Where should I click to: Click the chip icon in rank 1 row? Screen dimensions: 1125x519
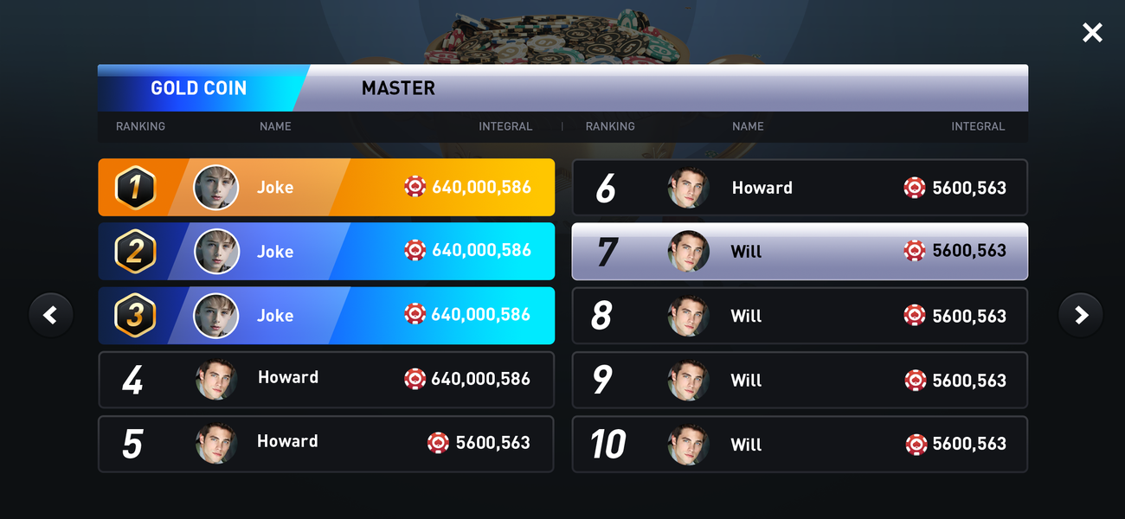(x=415, y=187)
